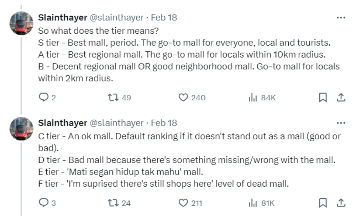Bookmark the first tweet about S tier
The image size is (356, 221).
(x=323, y=98)
